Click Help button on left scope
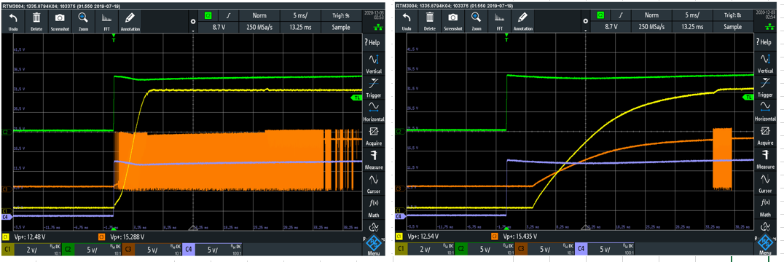 tap(373, 42)
